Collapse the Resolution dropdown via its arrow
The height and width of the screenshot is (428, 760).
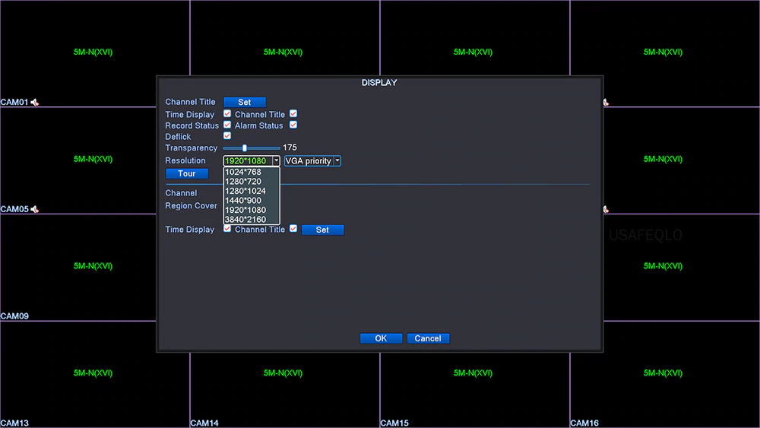tap(276, 161)
